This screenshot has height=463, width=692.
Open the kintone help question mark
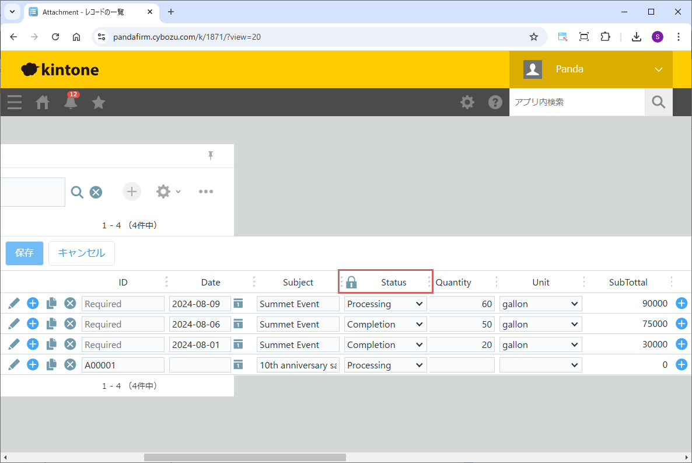tap(495, 102)
